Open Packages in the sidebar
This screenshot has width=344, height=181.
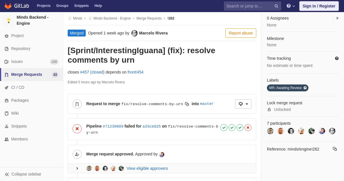pyautogui.click(x=32, y=100)
